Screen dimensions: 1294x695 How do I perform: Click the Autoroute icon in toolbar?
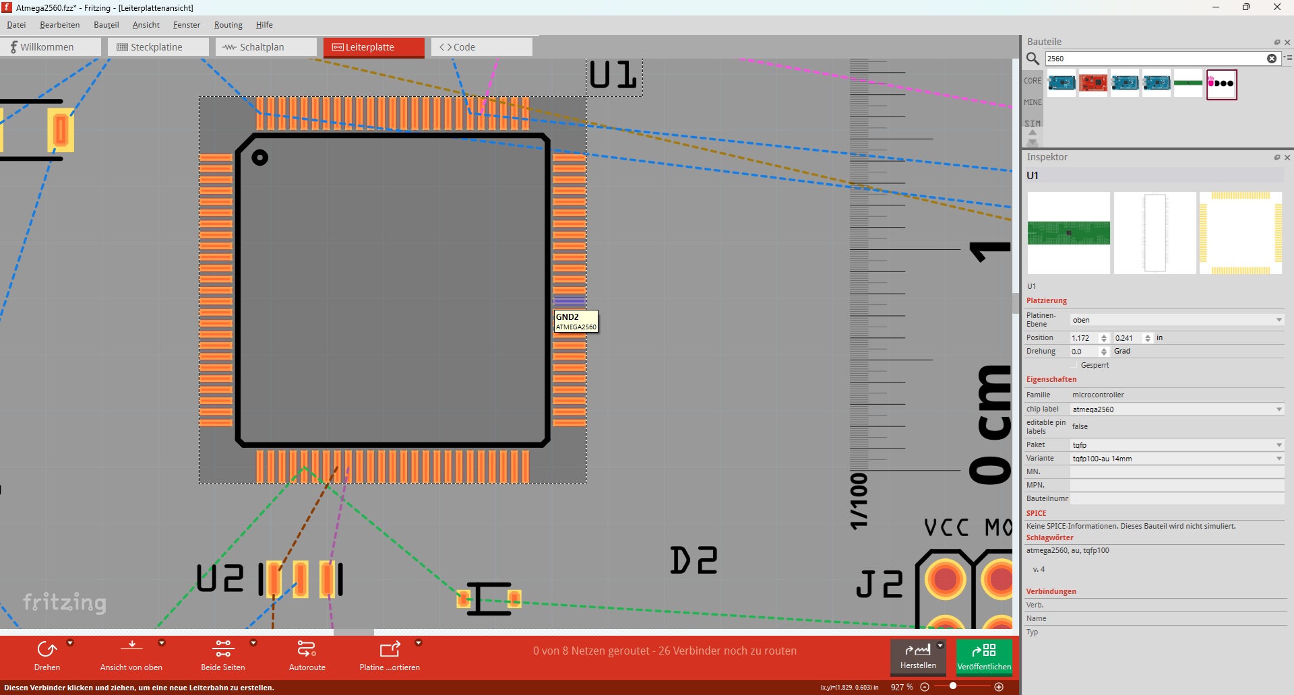pyautogui.click(x=307, y=649)
